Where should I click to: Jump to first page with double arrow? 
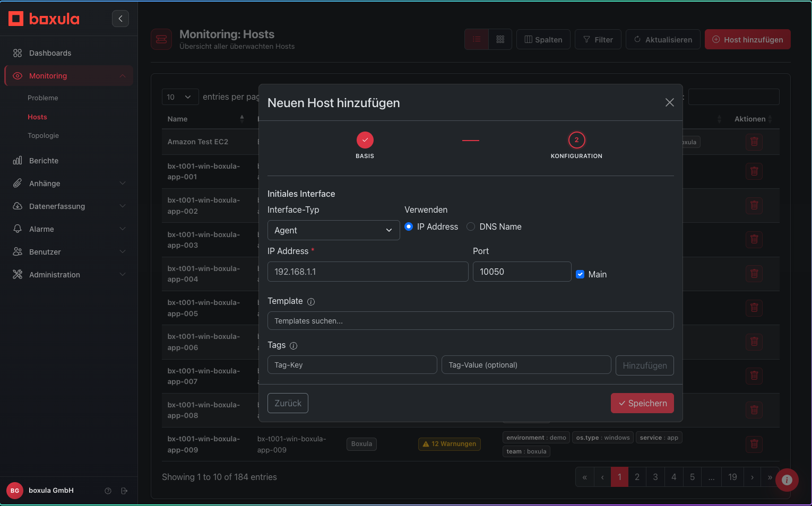click(584, 477)
